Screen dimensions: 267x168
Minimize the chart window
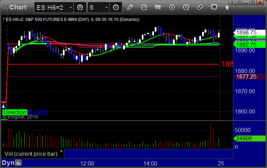click(246, 2)
